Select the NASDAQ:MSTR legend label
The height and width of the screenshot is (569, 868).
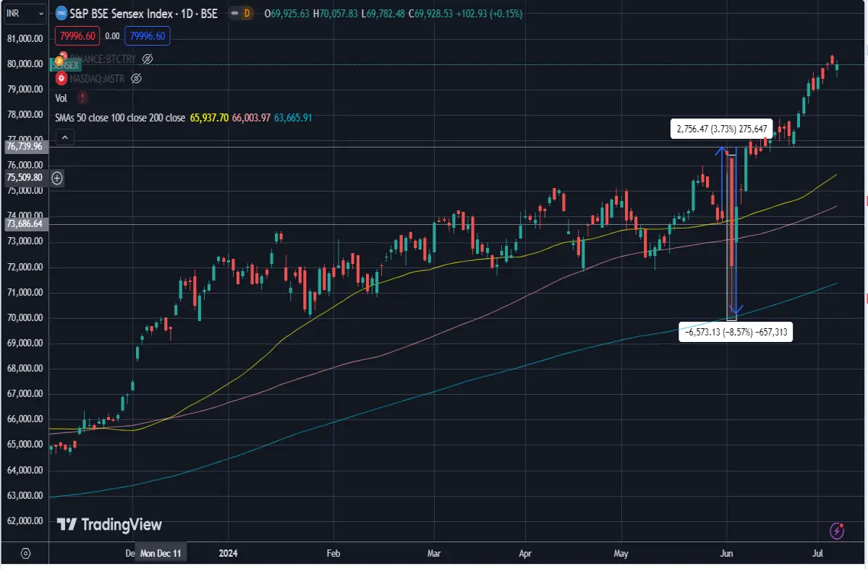(x=97, y=78)
